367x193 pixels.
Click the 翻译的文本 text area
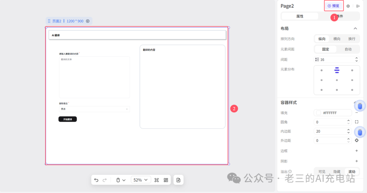point(94,77)
